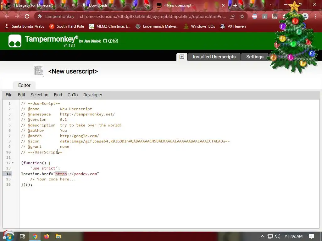Open the Developer menu

click(x=93, y=95)
